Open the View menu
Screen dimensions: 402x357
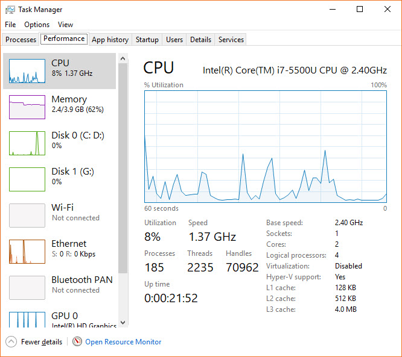pyautogui.click(x=65, y=25)
